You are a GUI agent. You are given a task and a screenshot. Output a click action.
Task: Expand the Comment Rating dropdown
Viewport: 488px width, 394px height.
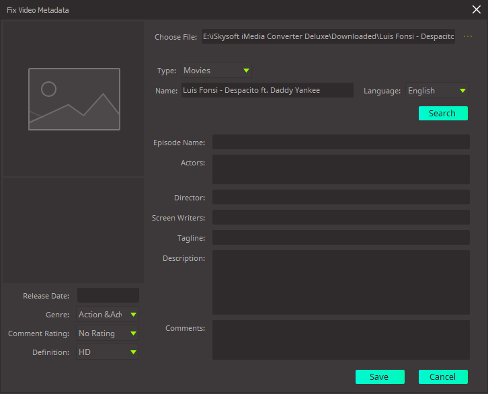click(108, 333)
